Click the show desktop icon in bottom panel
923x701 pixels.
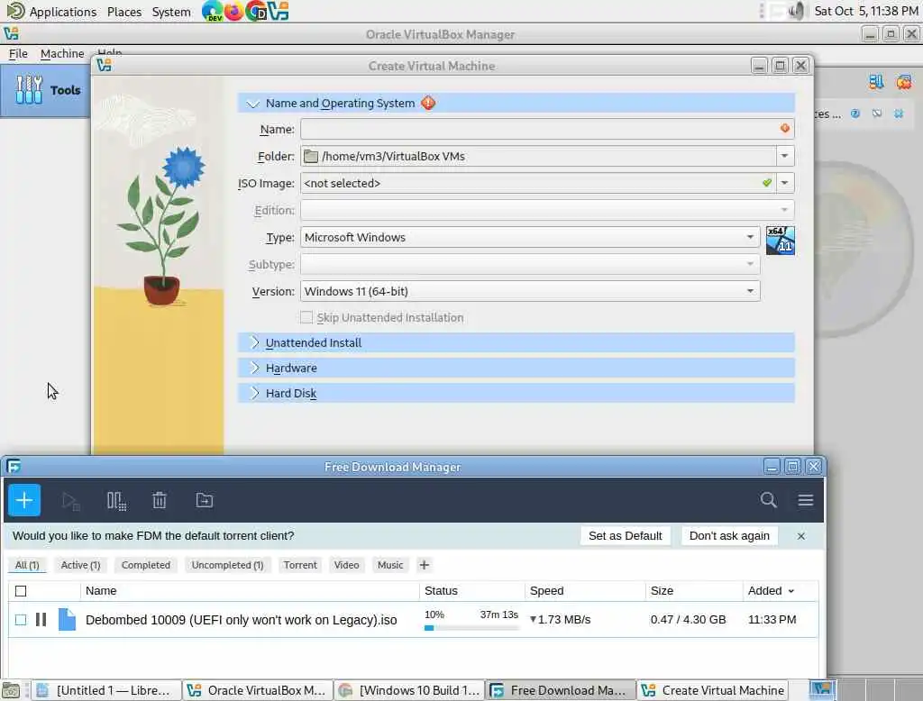point(10,690)
